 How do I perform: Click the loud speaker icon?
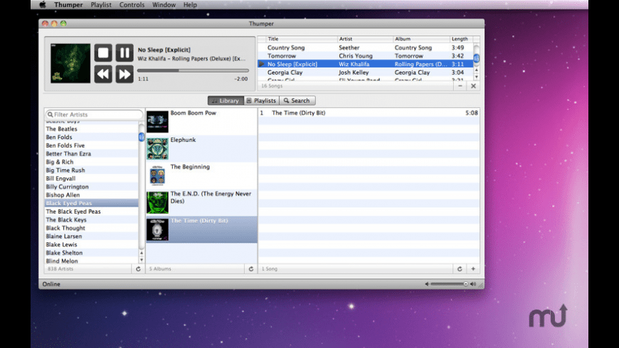(x=473, y=284)
